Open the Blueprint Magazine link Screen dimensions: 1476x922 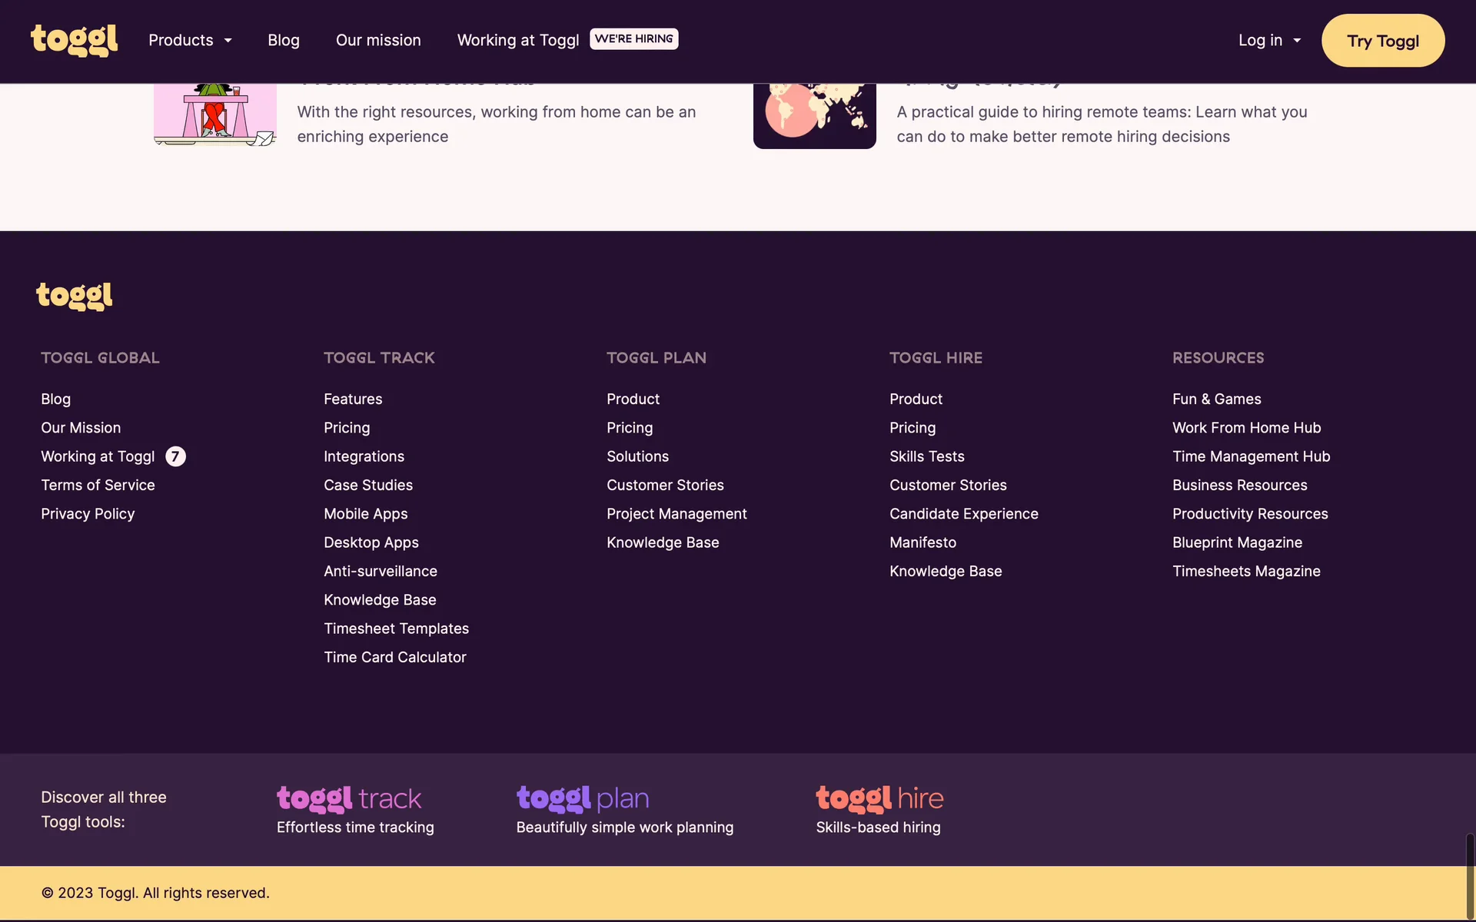pyautogui.click(x=1237, y=542)
